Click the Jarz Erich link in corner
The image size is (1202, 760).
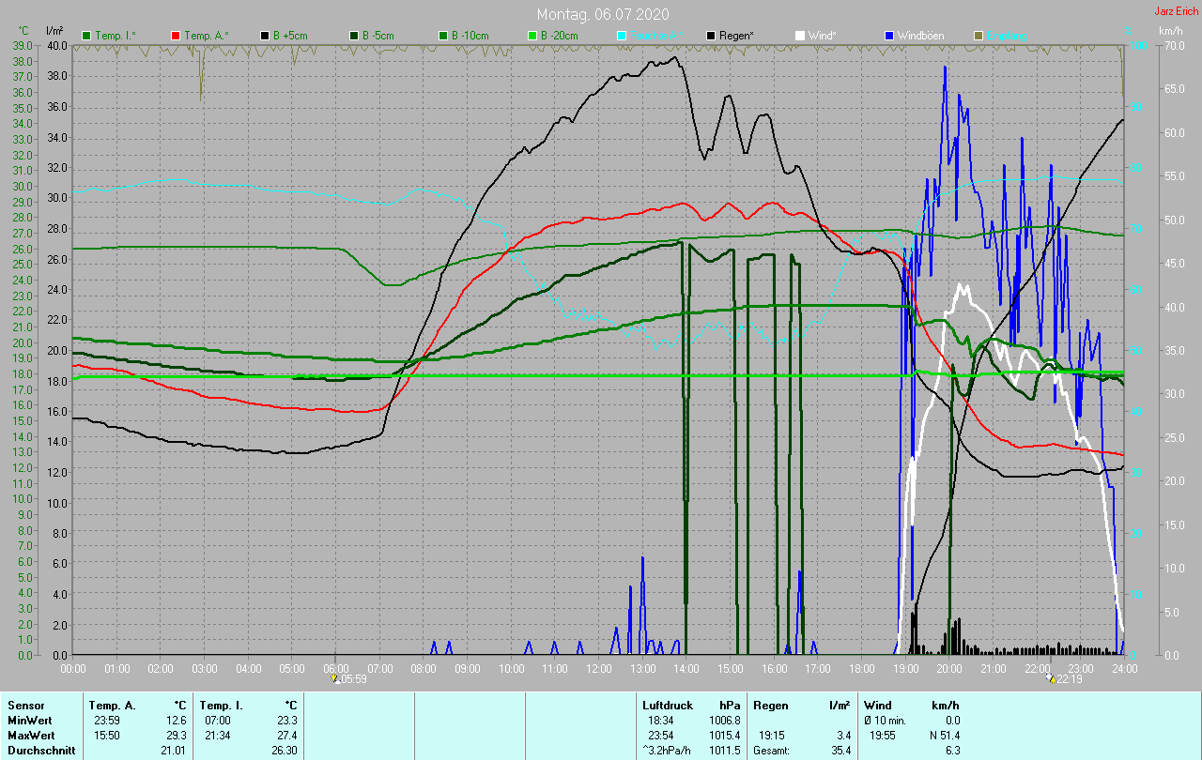(x=1177, y=11)
